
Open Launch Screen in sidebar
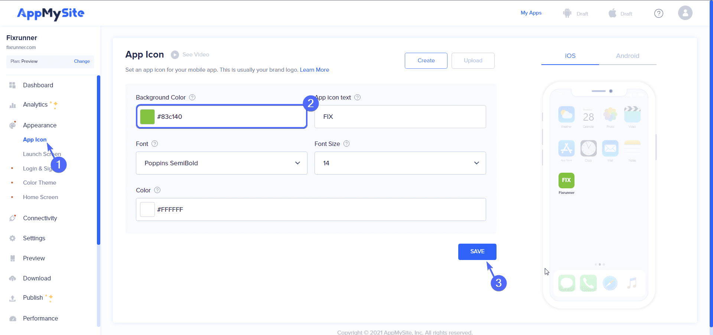click(x=42, y=154)
